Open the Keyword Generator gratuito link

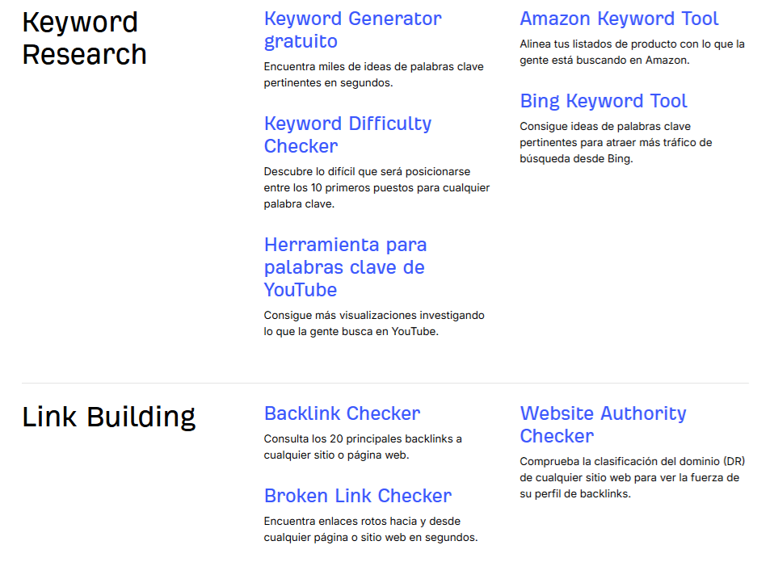click(x=352, y=30)
